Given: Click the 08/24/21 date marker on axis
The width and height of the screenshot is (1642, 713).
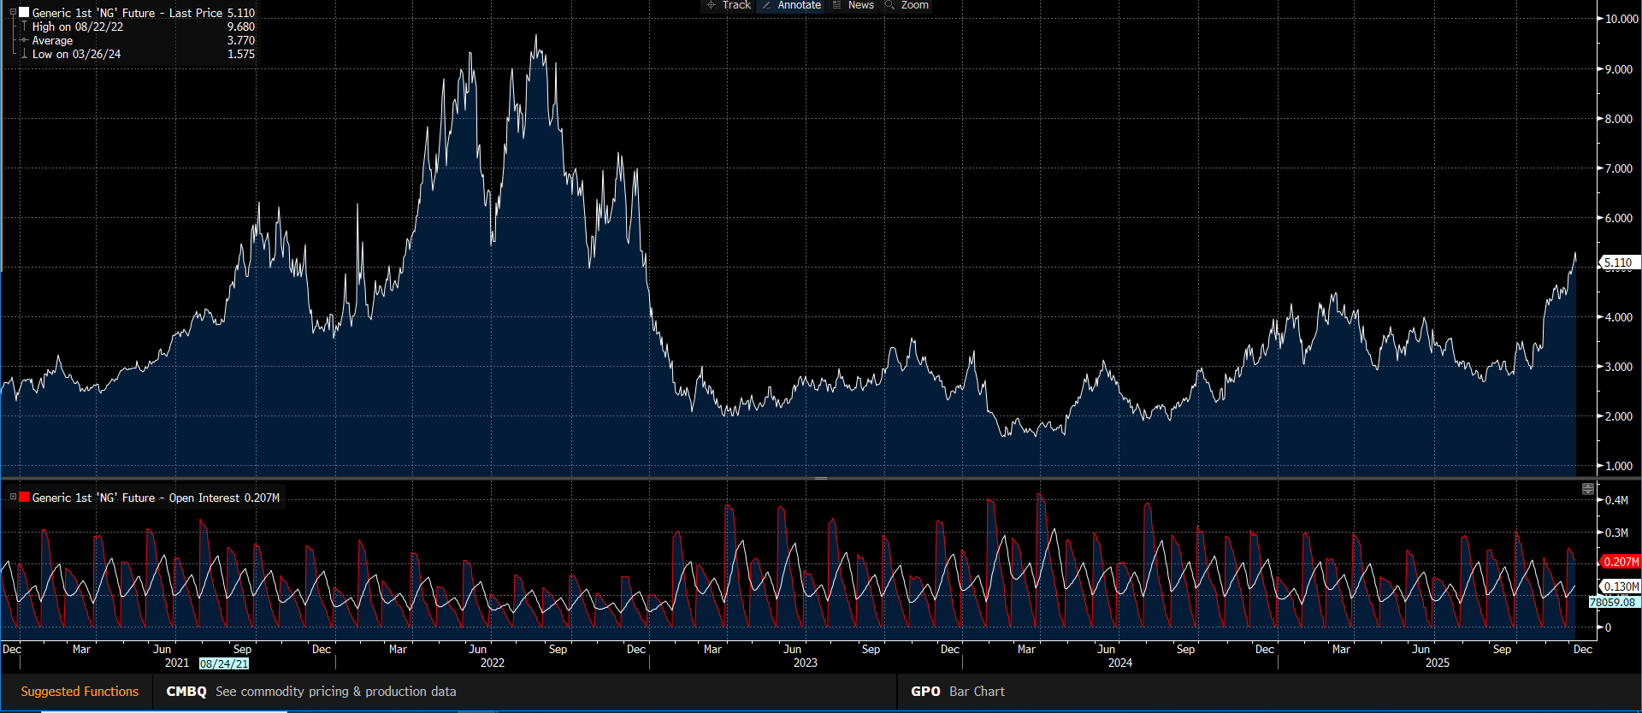Looking at the screenshot, I should pos(224,663).
